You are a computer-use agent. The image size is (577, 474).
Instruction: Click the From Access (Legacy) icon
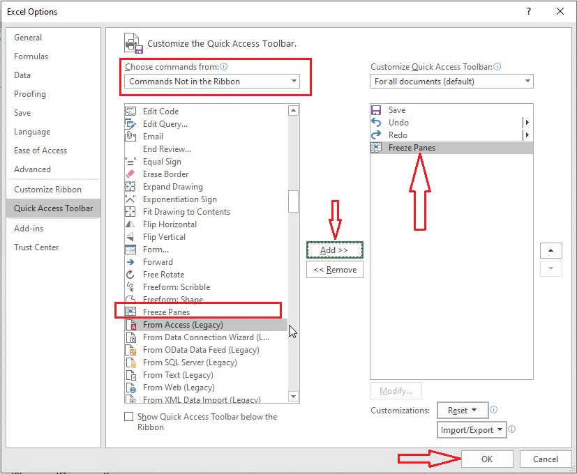click(131, 325)
